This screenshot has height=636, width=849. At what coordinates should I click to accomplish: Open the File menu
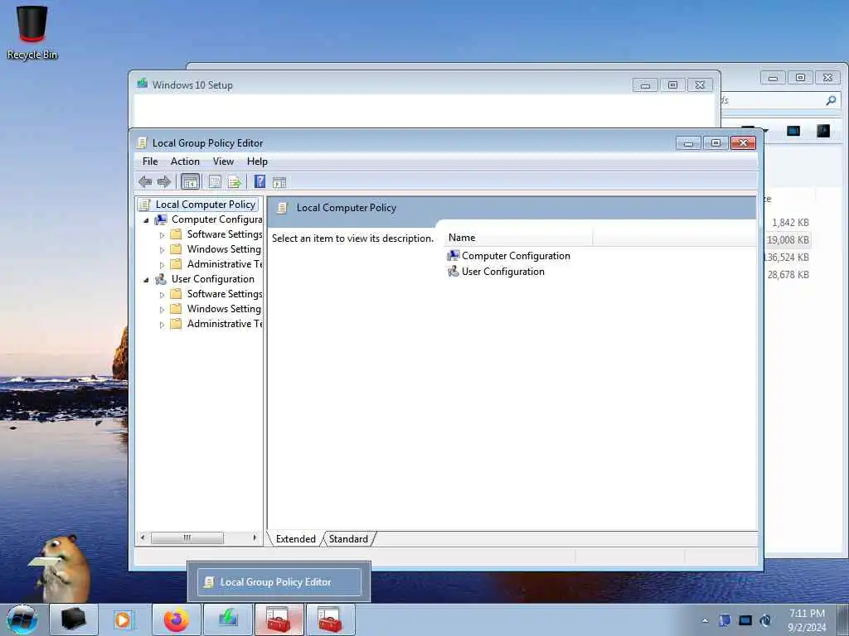(x=150, y=161)
